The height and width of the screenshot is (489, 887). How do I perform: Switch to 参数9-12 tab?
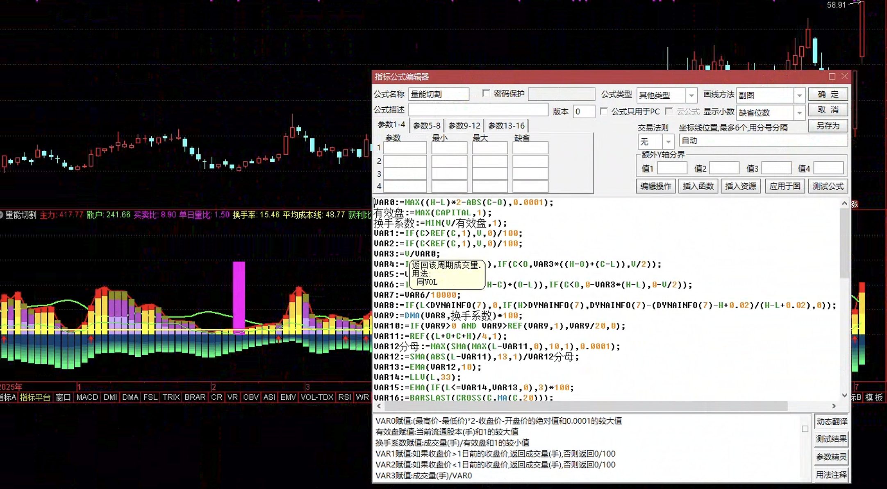(x=464, y=125)
